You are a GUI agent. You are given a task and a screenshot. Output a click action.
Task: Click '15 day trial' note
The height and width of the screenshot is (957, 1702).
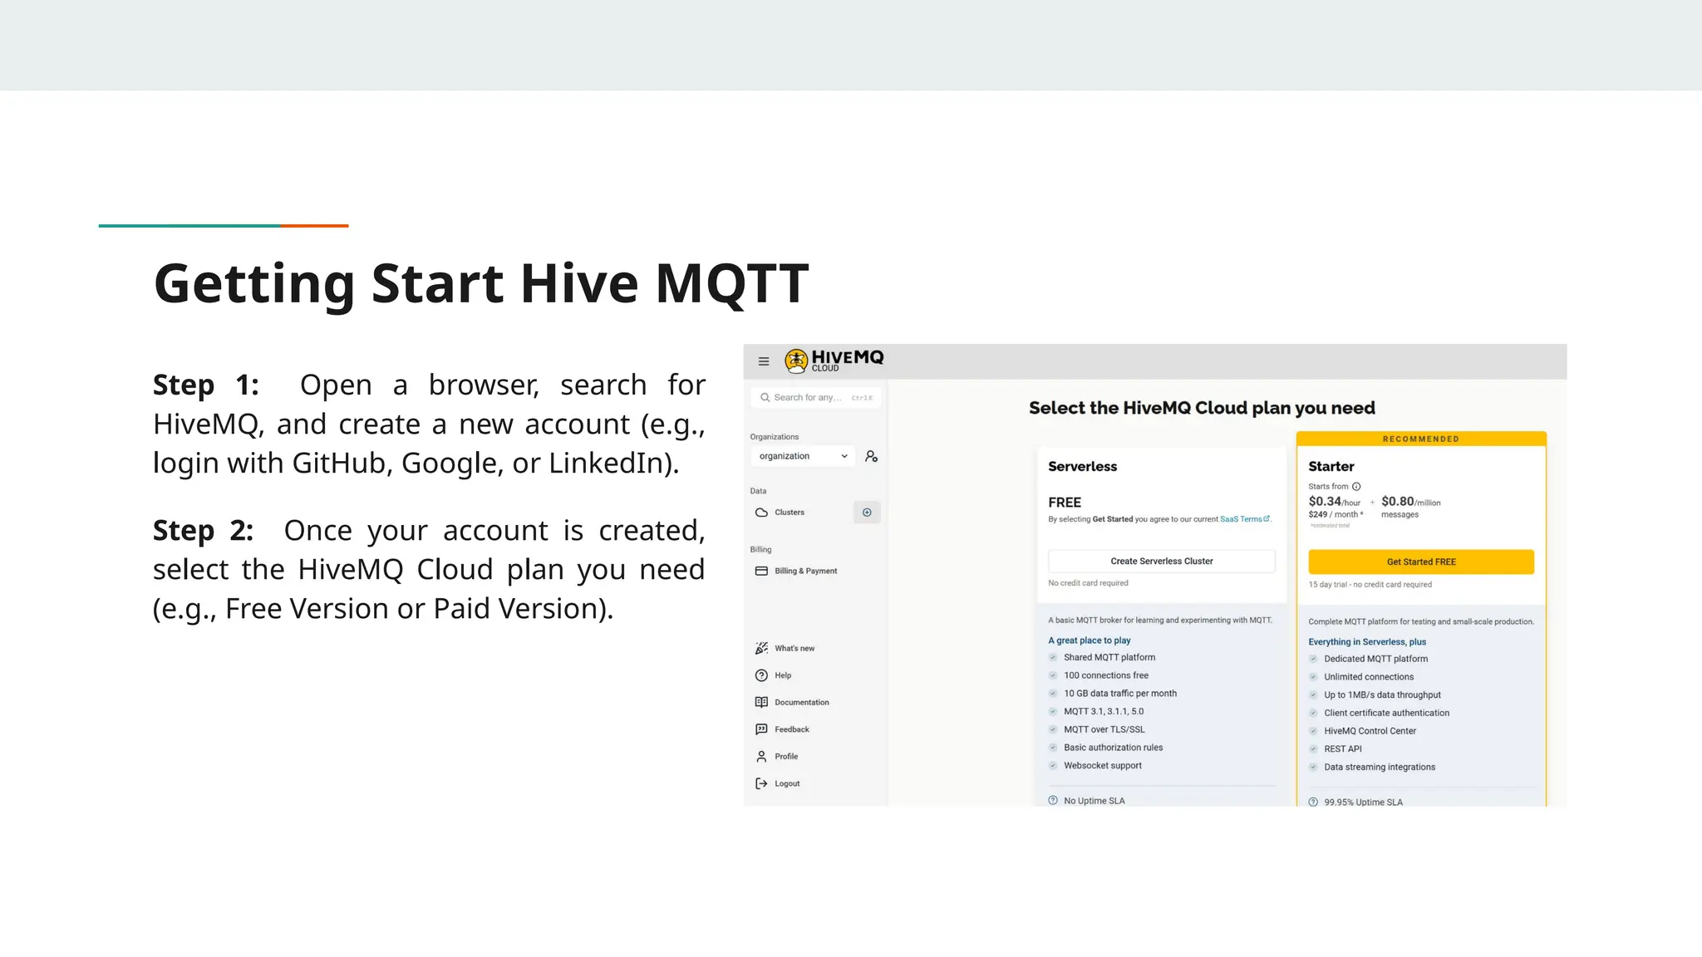(x=1370, y=585)
